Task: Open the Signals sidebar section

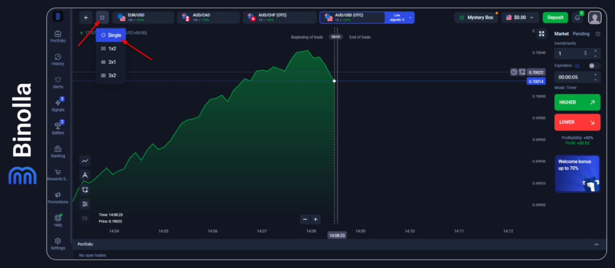Action: pyautogui.click(x=58, y=106)
